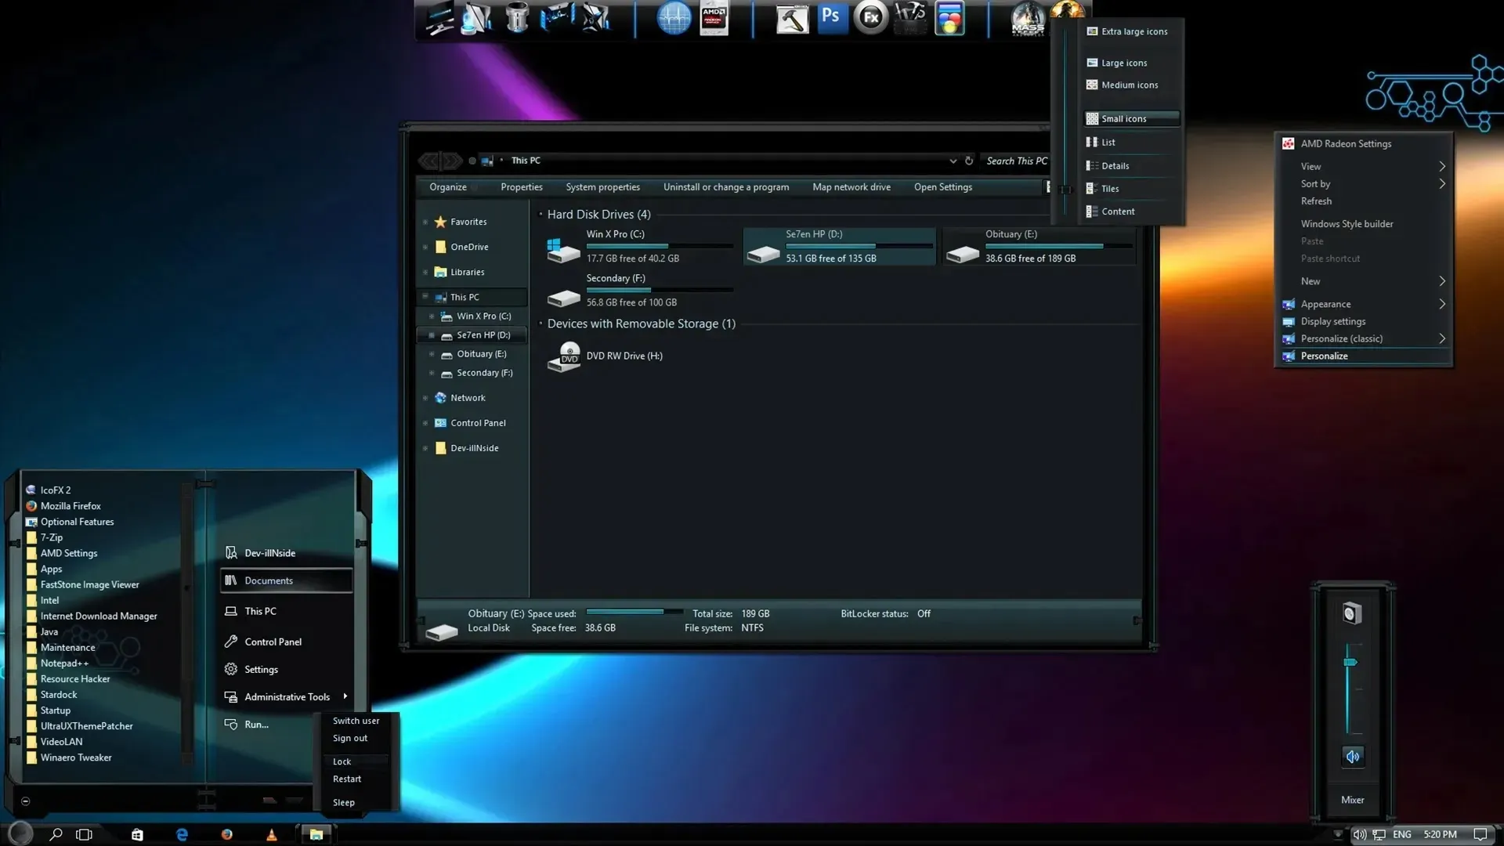Adjust the volume slider handle
The height and width of the screenshot is (846, 1504).
click(1350, 662)
